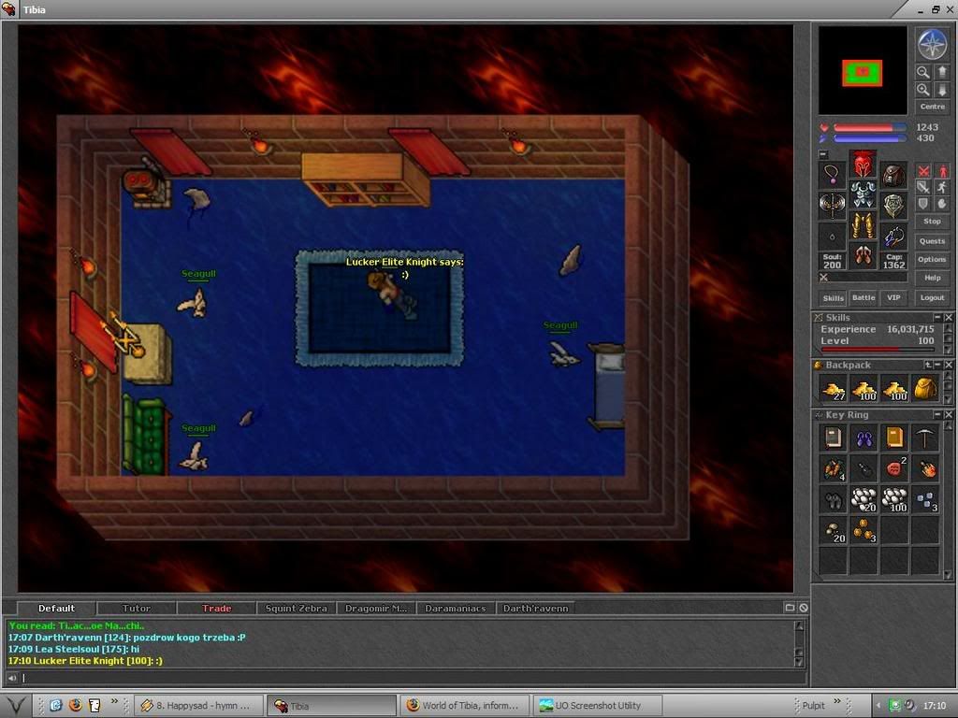Toggle the Skills window button
This screenshot has height=718, width=958.
(833, 298)
